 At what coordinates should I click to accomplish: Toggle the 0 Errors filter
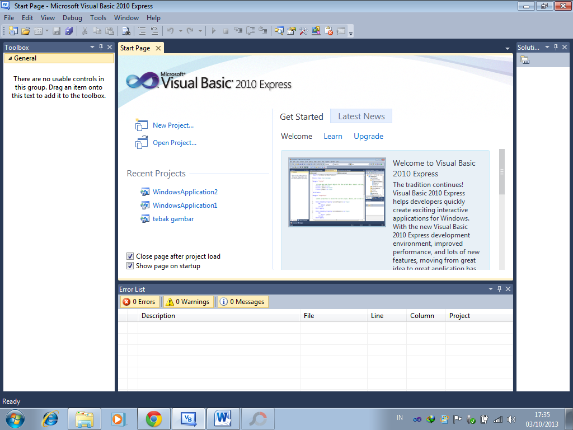[139, 302]
